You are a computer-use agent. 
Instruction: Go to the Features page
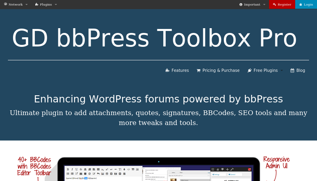tap(177, 70)
